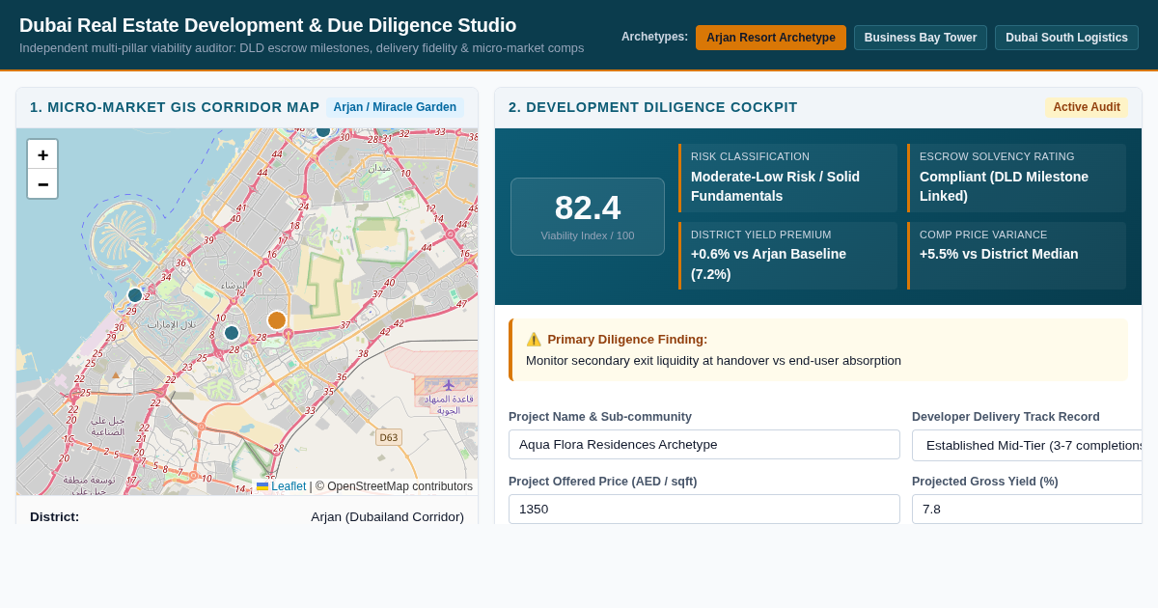
Task: Click the Primary Diligence Finding heading
Action: (x=627, y=340)
